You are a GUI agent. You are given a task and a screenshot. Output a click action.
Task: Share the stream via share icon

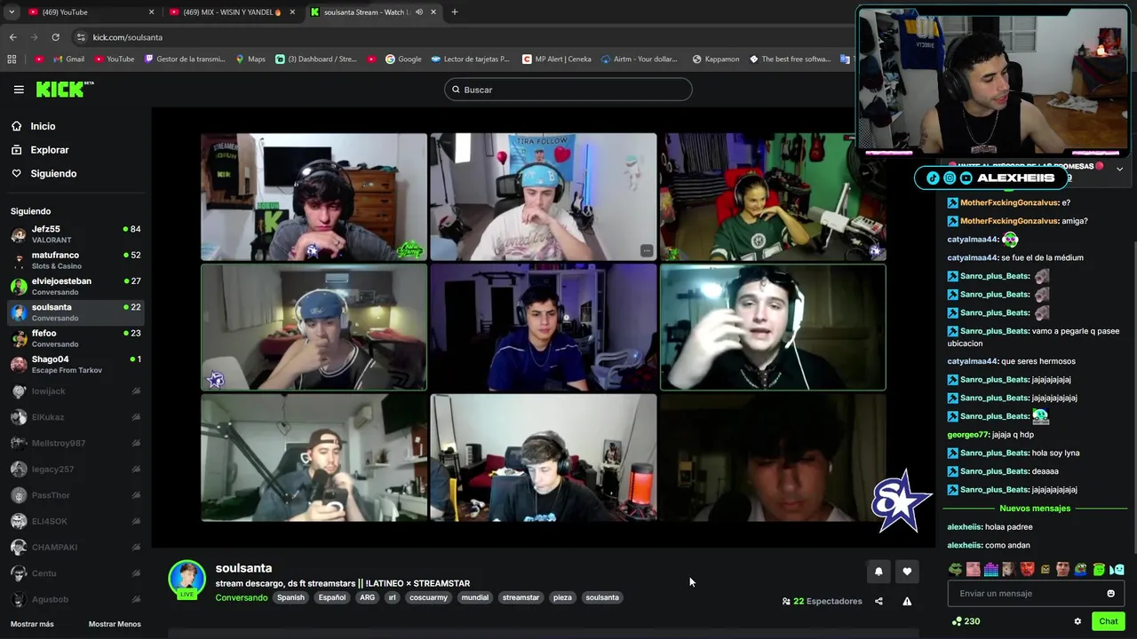tap(879, 601)
